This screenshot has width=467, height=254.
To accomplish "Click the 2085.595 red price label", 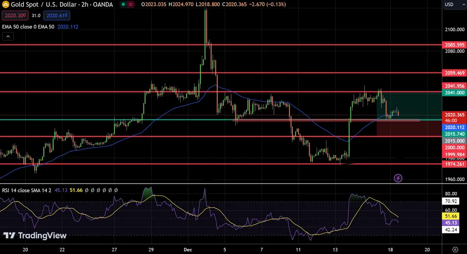I will coord(454,45).
